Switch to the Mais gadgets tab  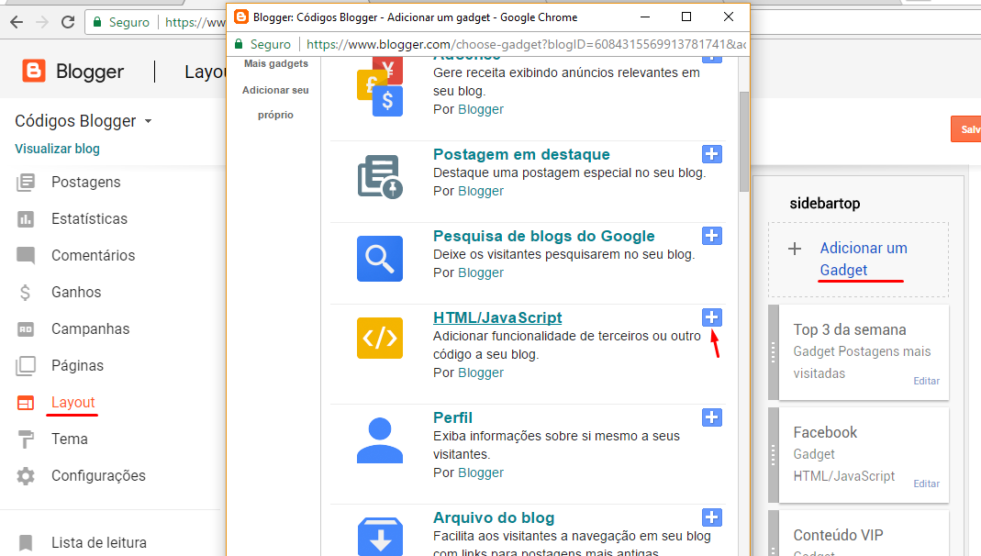[276, 64]
